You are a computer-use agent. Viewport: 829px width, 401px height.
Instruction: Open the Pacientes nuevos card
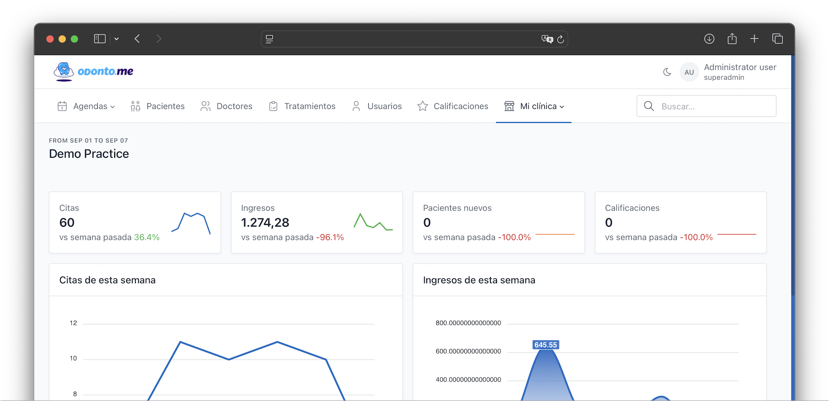(499, 222)
